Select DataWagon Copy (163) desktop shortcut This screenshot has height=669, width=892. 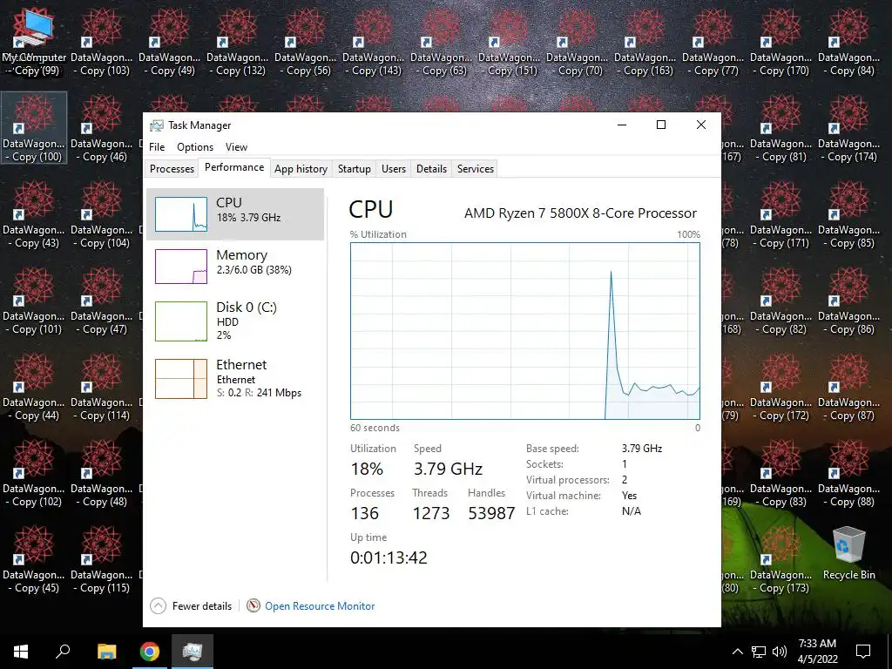pyautogui.click(x=645, y=42)
